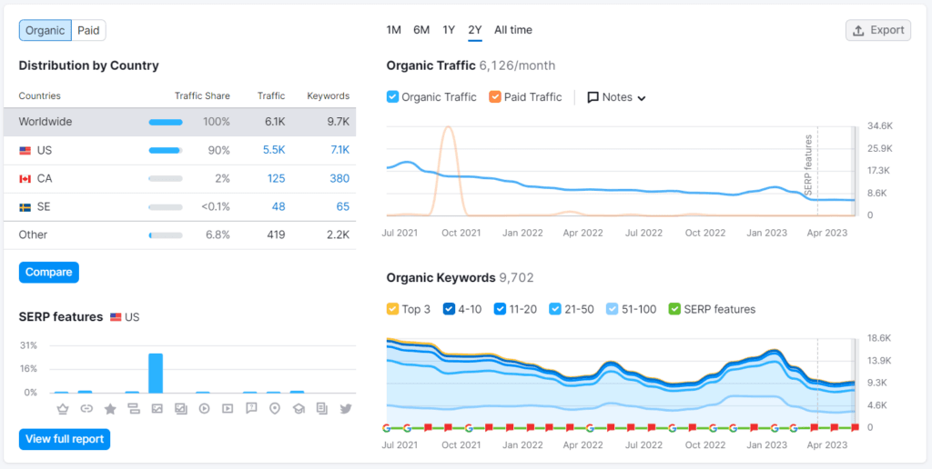Click the Other traffic share bar
Image resolution: width=932 pixels, height=469 pixels.
166,235
